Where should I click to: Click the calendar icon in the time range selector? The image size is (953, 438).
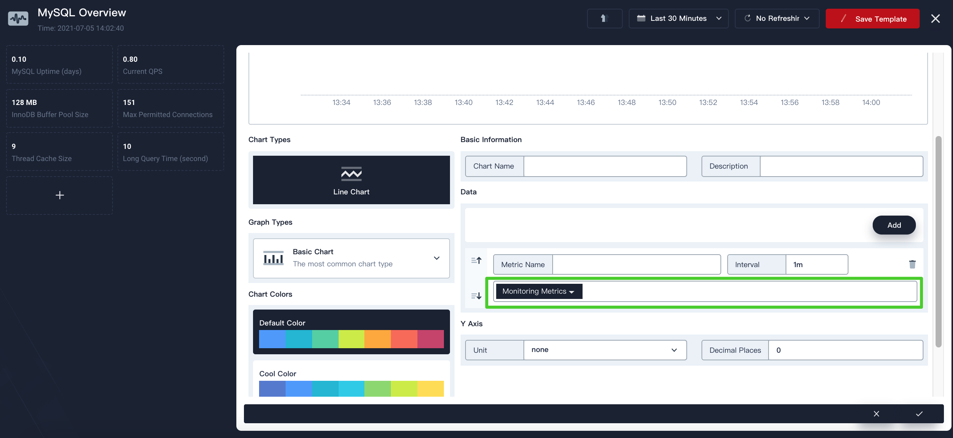(641, 18)
